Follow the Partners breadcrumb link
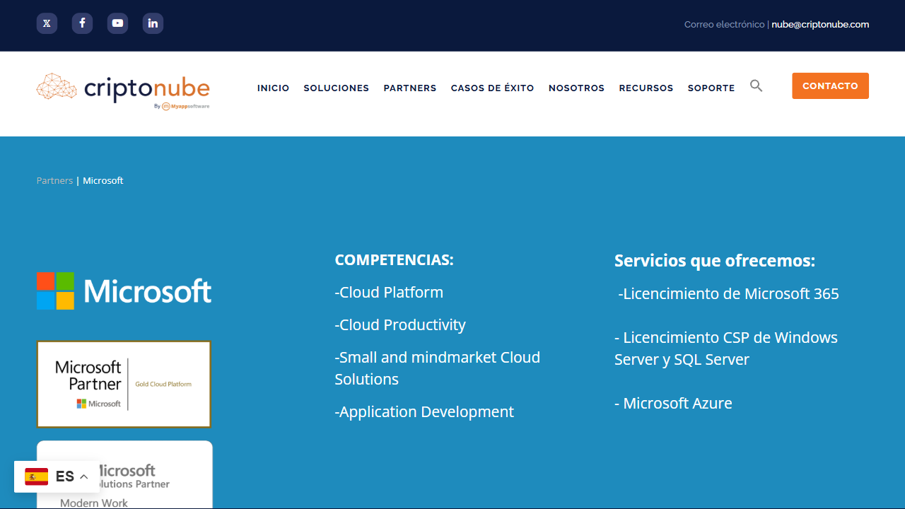This screenshot has height=509, width=905. pyautogui.click(x=54, y=180)
